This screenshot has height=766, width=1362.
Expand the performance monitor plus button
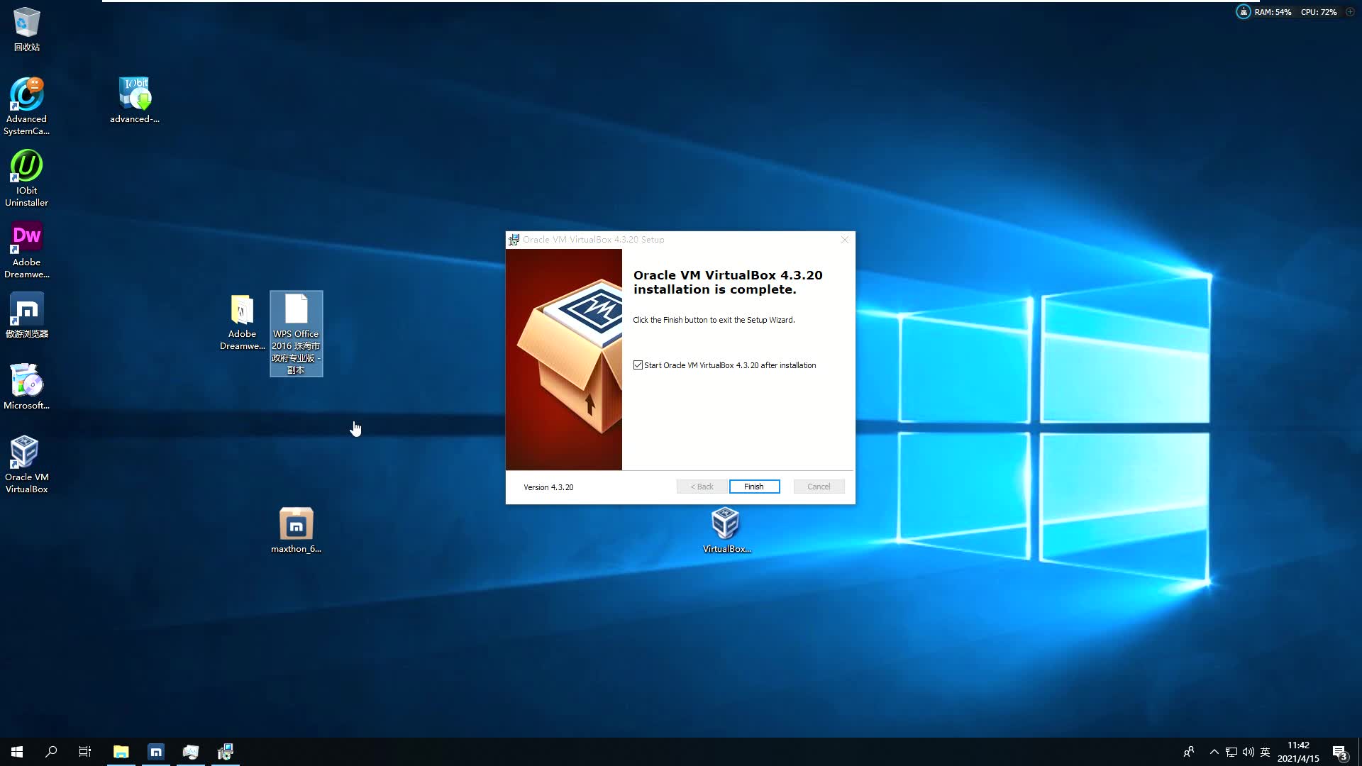[1350, 12]
